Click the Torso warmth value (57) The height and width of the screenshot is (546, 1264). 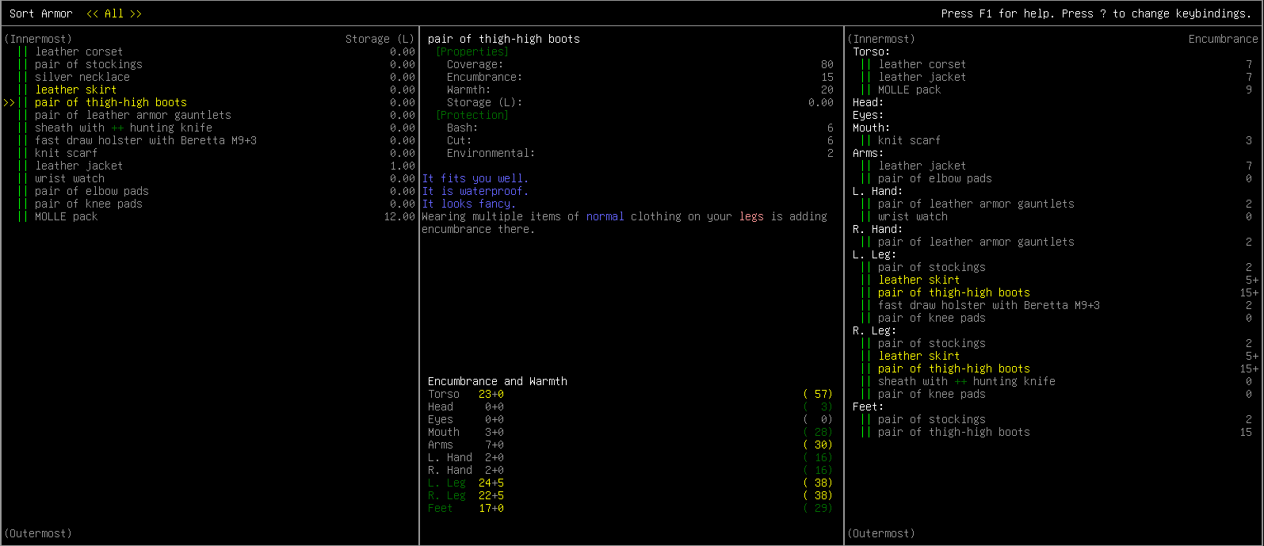(x=818, y=394)
